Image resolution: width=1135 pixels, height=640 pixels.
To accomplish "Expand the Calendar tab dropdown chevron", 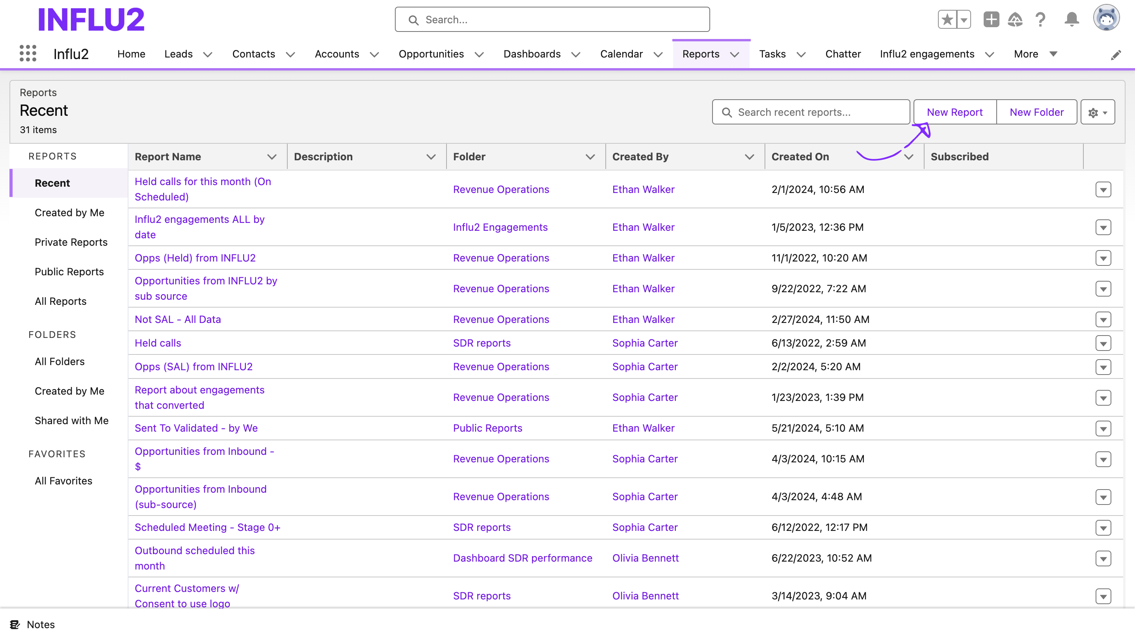I will click(x=658, y=55).
